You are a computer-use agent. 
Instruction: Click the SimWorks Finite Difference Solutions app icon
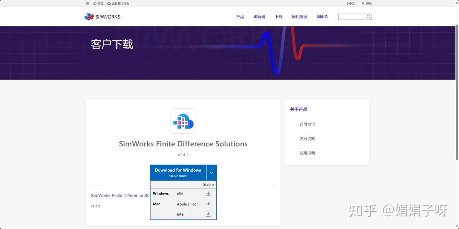coord(183,121)
